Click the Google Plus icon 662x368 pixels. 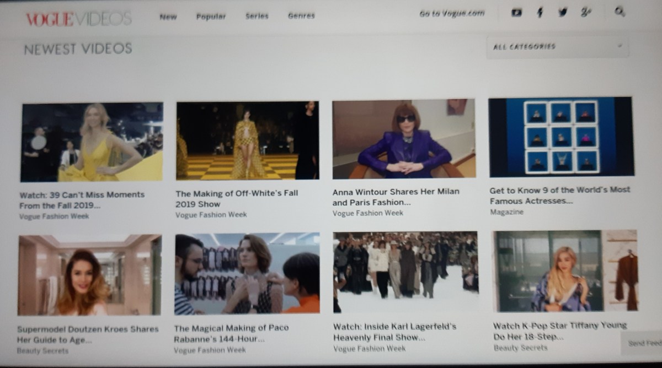point(586,13)
